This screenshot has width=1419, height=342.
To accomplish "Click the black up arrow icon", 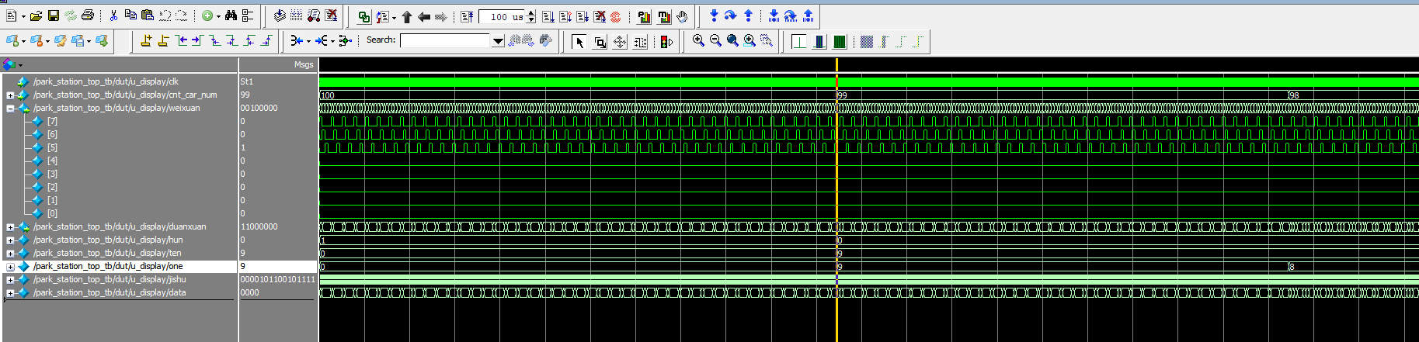I will 407,16.
